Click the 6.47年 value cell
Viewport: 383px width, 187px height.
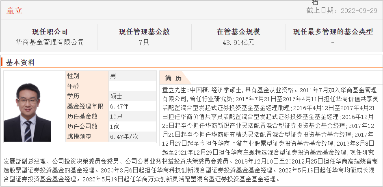[132, 106]
